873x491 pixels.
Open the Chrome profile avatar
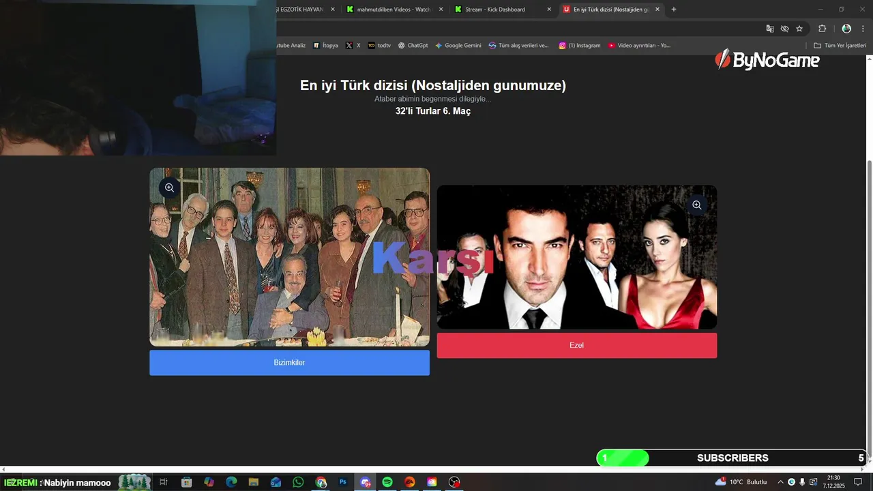(x=846, y=29)
